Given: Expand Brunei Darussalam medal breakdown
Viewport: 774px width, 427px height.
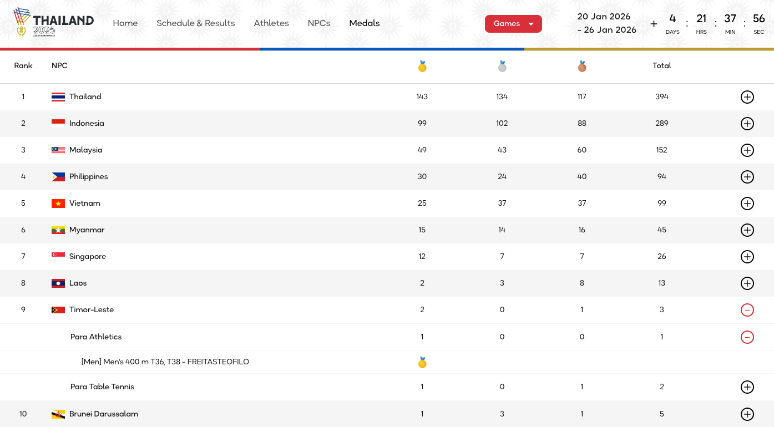Looking at the screenshot, I should pyautogui.click(x=747, y=414).
